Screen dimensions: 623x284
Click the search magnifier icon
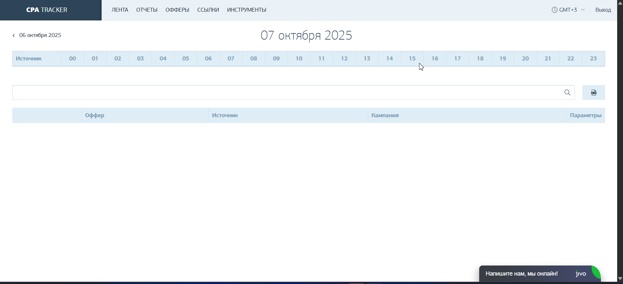(567, 93)
